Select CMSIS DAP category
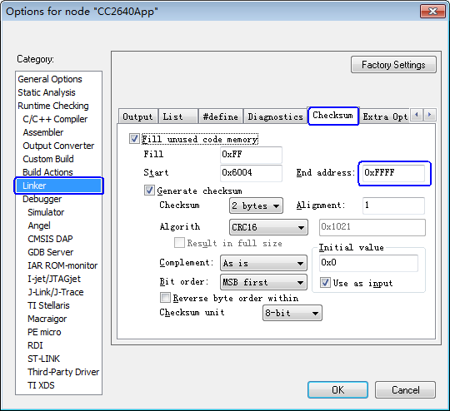Image resolution: width=450 pixels, height=411 pixels. pos(50,239)
